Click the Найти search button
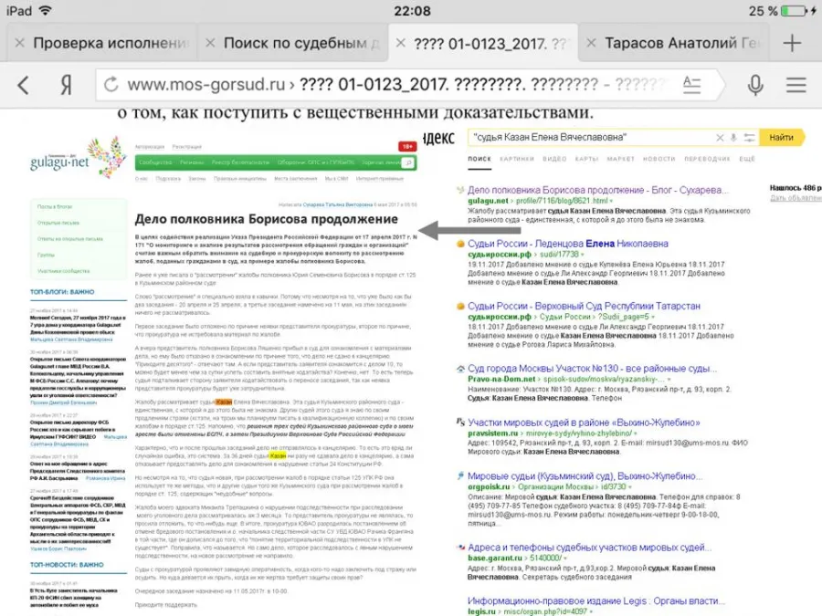The image size is (822, 616). [781, 137]
